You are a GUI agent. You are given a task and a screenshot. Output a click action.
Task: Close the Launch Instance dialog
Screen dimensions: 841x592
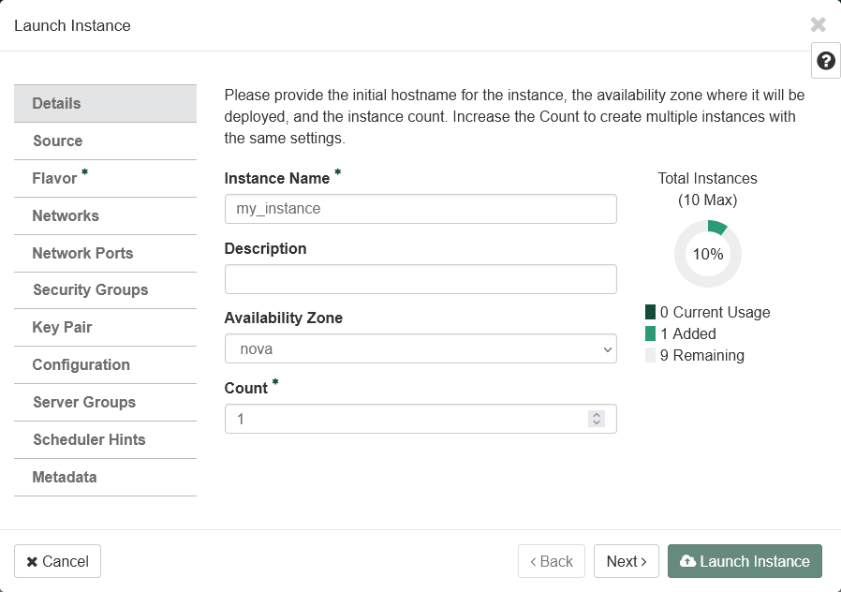[818, 25]
